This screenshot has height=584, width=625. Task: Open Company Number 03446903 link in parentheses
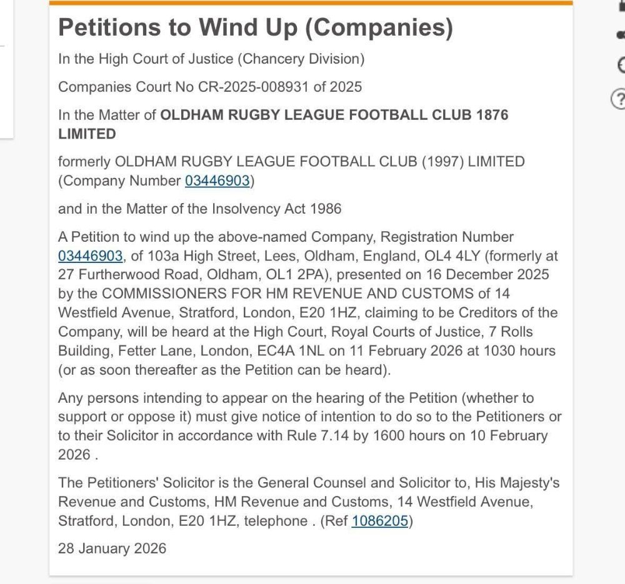point(217,181)
